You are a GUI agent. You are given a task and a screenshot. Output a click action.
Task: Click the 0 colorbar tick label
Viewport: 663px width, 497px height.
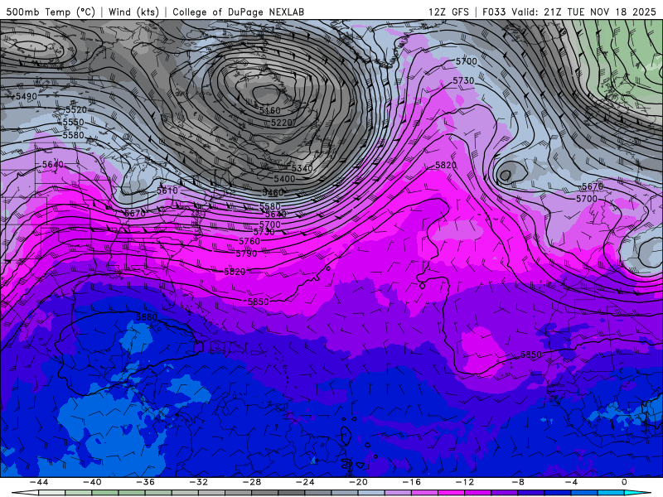click(x=625, y=482)
